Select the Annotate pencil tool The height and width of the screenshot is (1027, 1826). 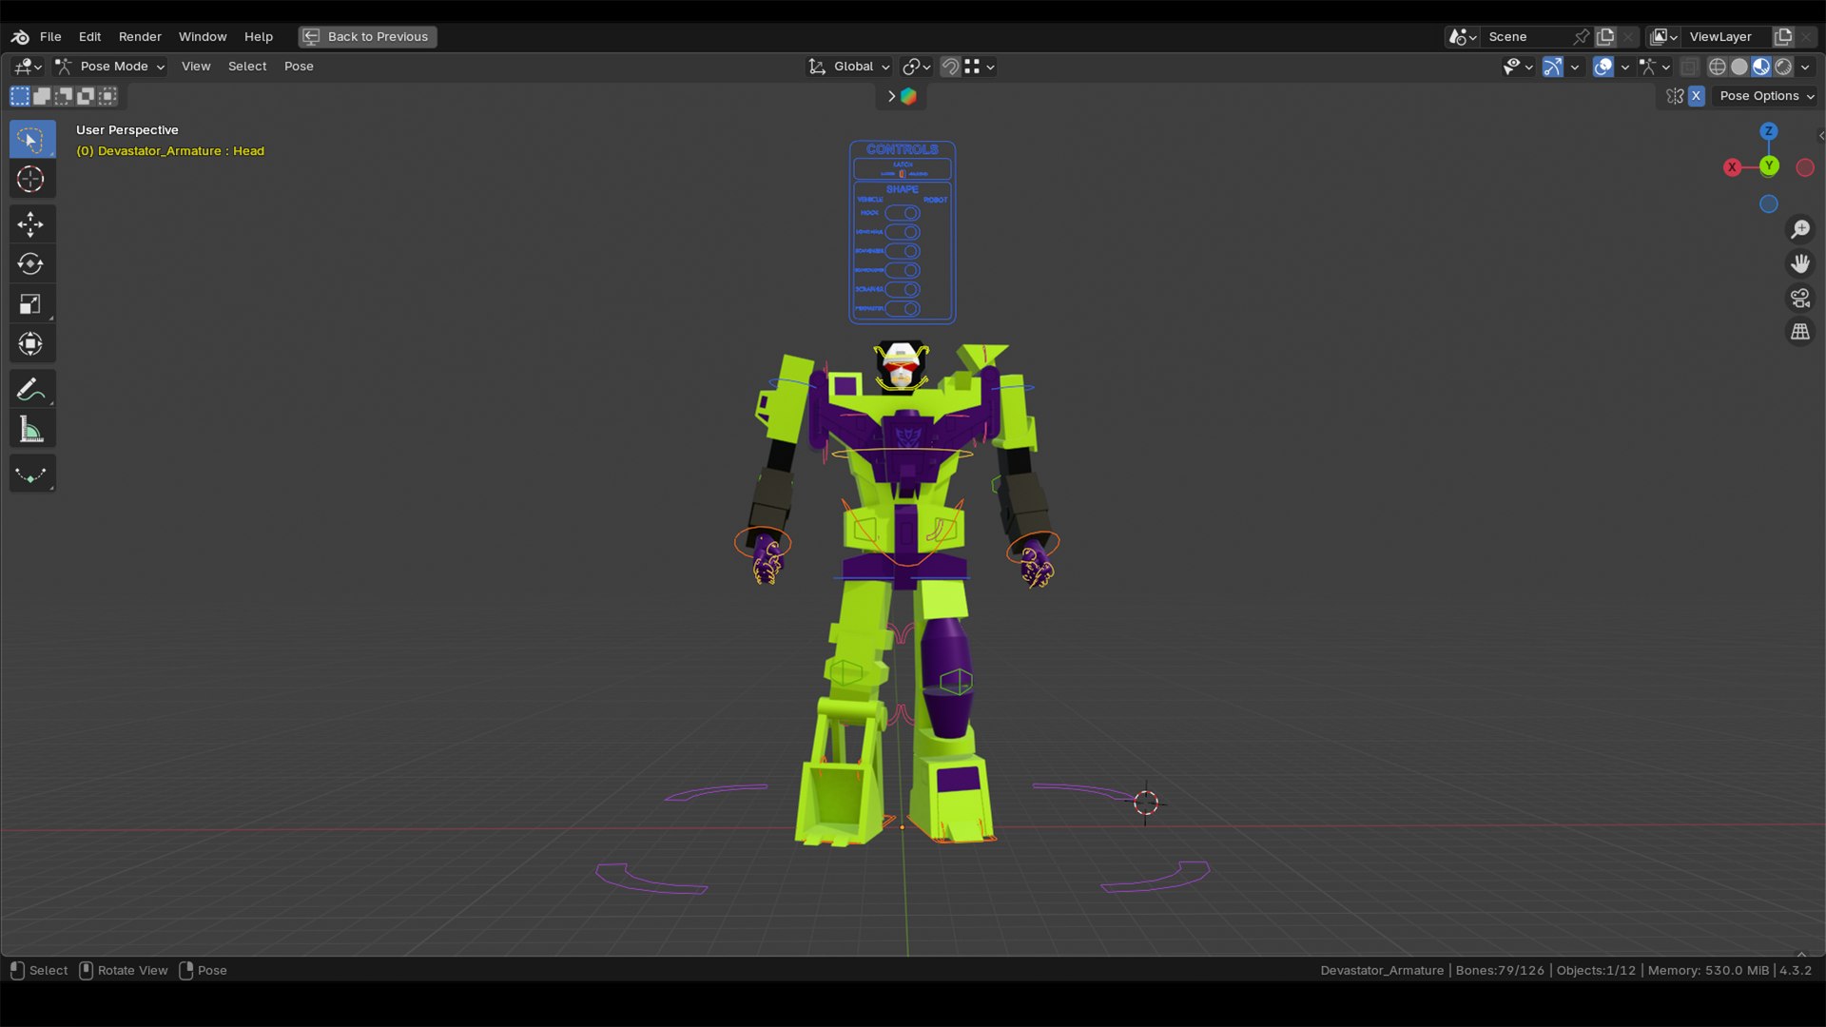coord(31,389)
